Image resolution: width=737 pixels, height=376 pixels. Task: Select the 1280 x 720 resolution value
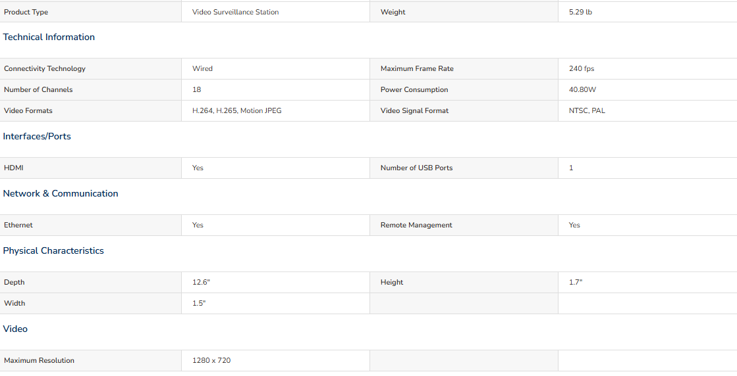211,360
